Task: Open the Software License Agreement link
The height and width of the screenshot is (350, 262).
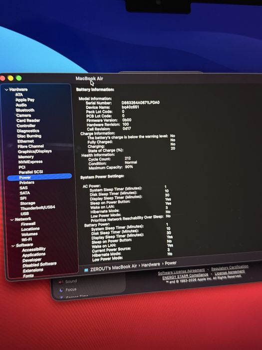Action: 181,272
